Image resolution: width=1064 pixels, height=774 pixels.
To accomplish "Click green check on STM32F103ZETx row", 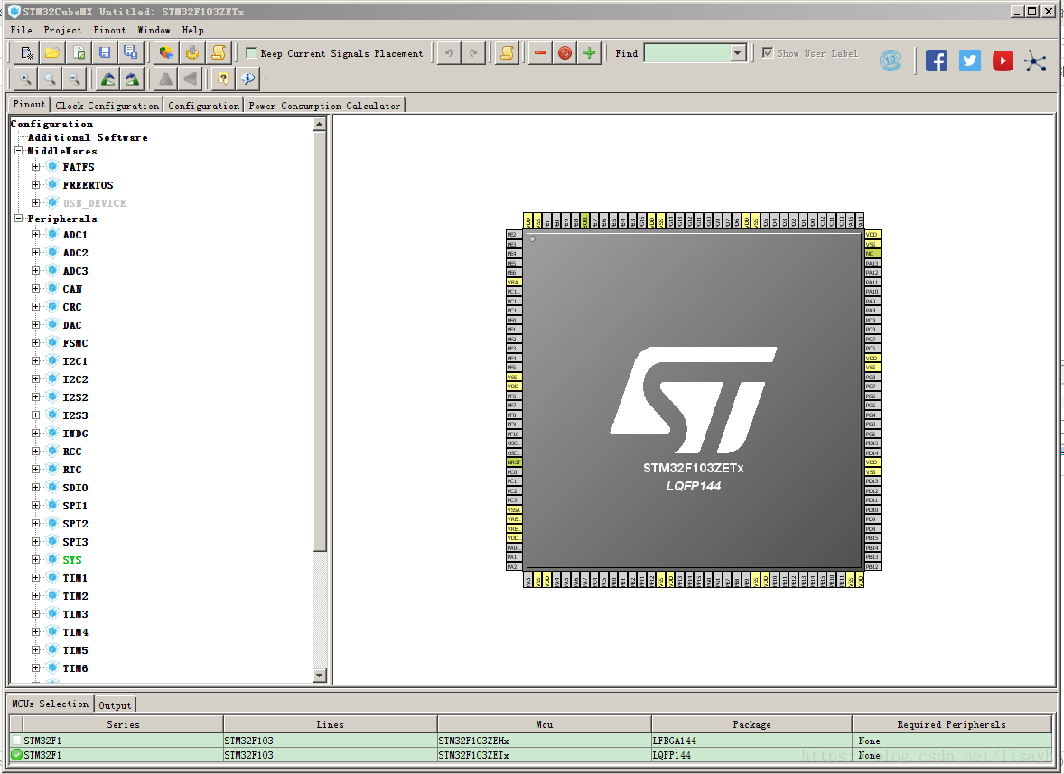I will (16, 754).
